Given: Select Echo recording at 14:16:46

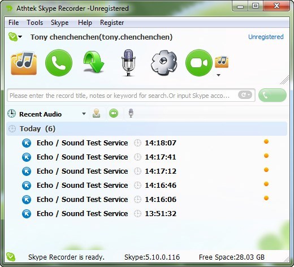Looking at the screenshot, I should coord(146,186).
